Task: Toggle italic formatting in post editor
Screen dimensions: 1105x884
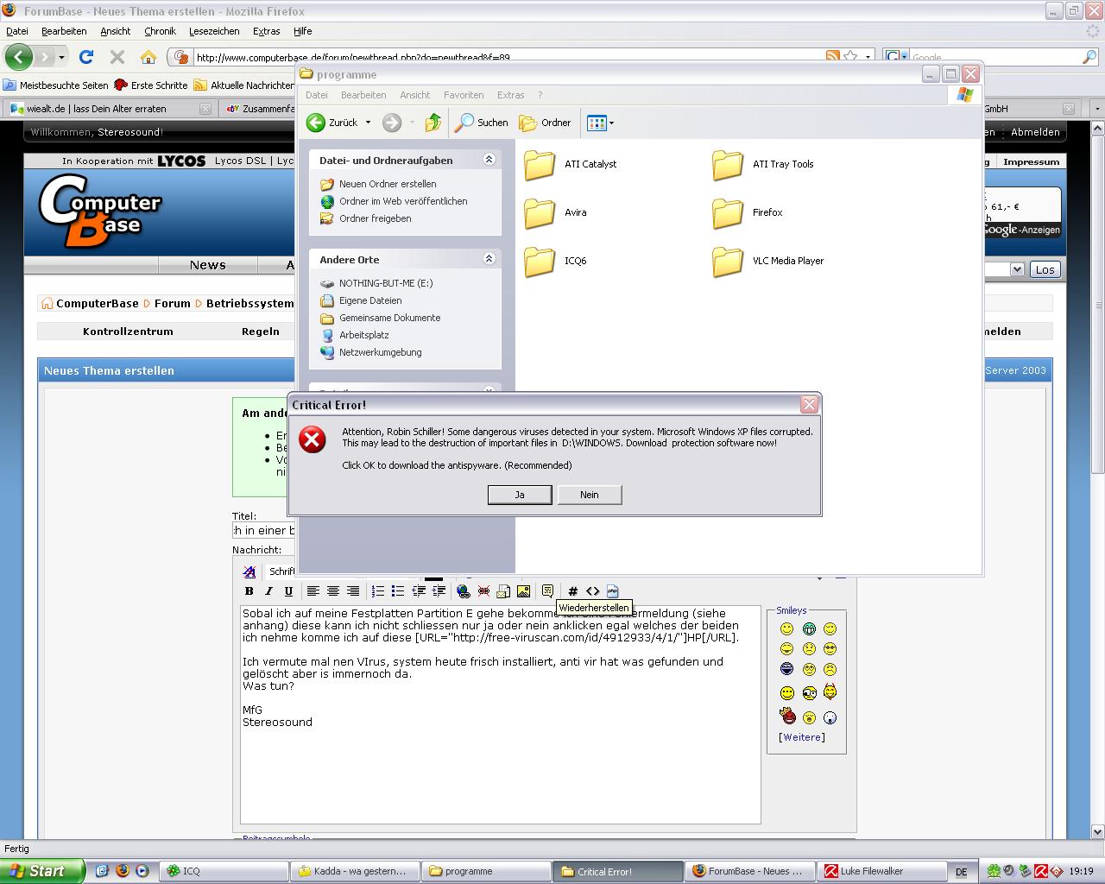Action: (268, 591)
